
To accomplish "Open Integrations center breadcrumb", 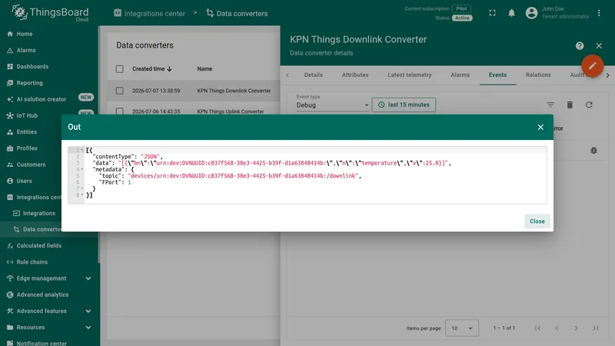I will 149,13.
